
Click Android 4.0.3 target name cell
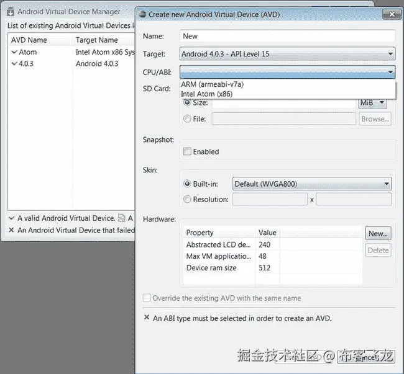(x=97, y=63)
